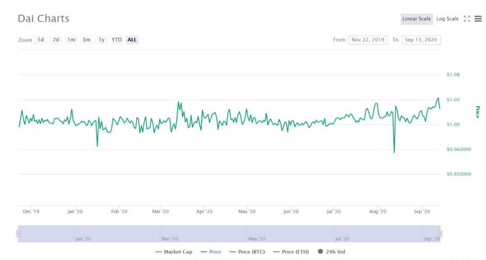Click the $0.960000 price axis label
Viewport: 486px width, 260px height.
tap(459, 150)
